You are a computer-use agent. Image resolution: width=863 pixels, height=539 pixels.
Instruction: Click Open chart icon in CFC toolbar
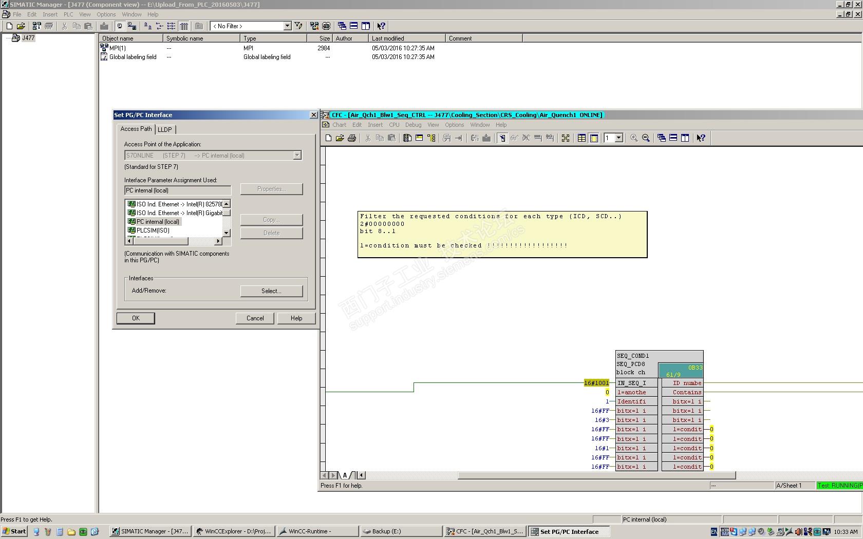tap(340, 138)
